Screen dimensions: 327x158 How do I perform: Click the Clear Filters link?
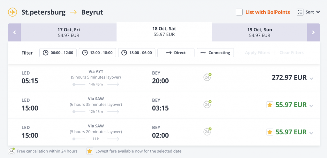coord(291,53)
